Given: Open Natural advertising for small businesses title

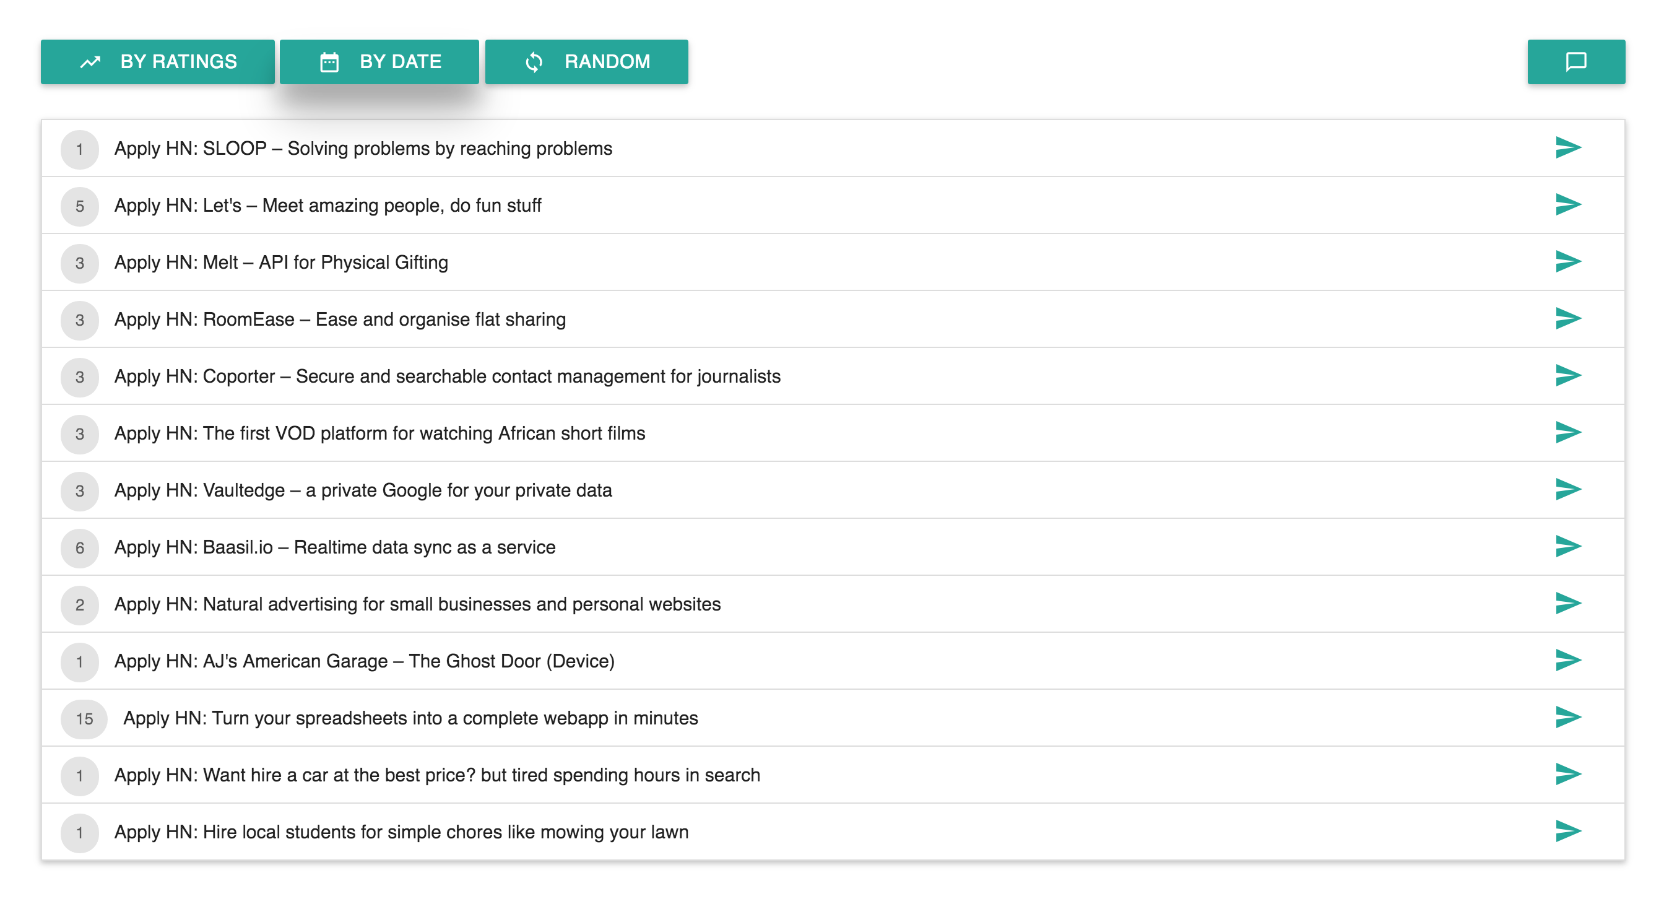Looking at the screenshot, I should [417, 604].
